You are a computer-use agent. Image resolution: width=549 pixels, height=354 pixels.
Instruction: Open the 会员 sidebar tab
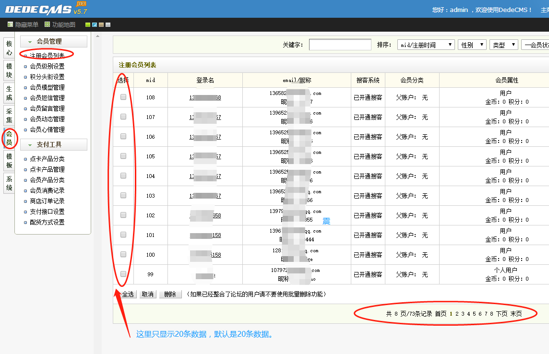coord(9,138)
